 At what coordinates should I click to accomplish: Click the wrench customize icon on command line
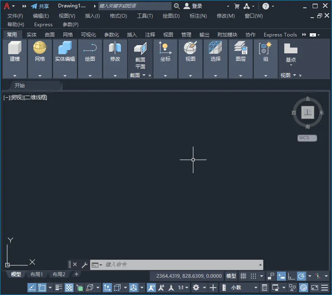(84, 265)
